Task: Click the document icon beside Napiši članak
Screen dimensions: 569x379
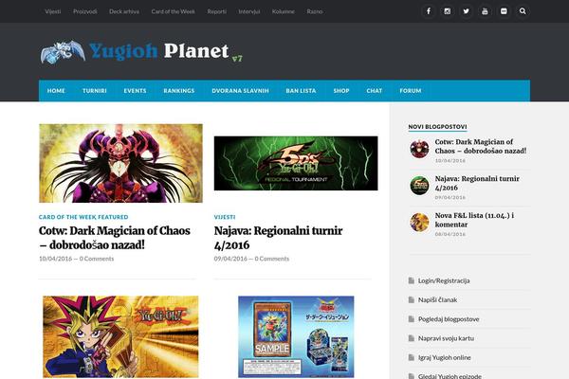Action: tap(412, 299)
